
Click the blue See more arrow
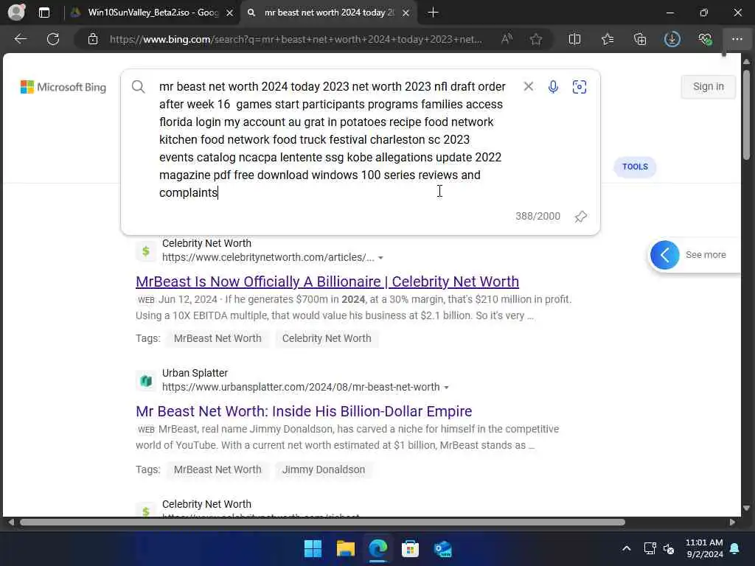click(x=664, y=254)
